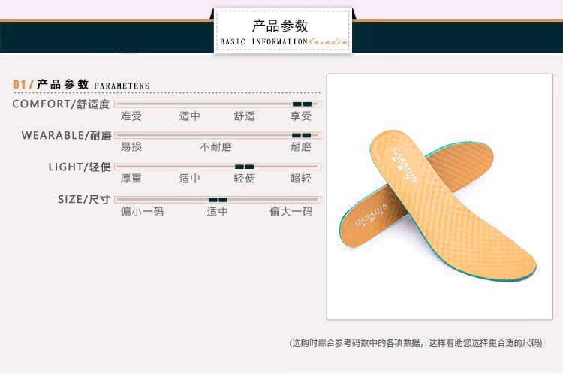Click the 享受 label under comfort bar
The height and width of the screenshot is (389, 563).
pyautogui.click(x=300, y=116)
